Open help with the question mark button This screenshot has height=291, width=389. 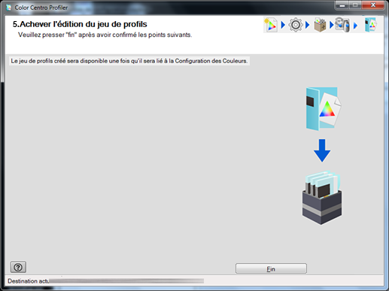coord(18,267)
